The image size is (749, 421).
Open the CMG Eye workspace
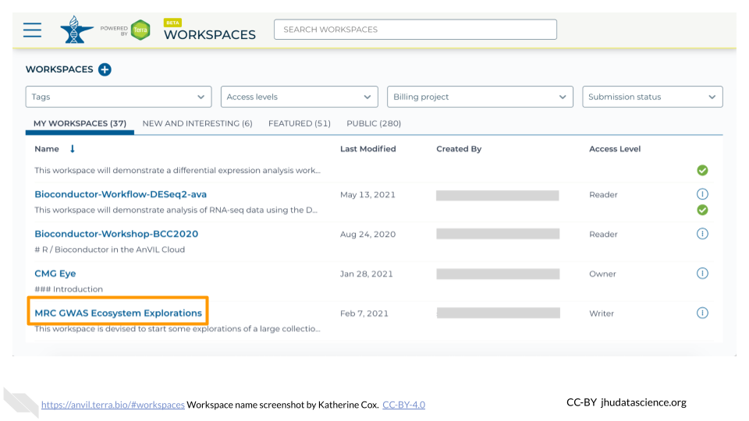55,274
